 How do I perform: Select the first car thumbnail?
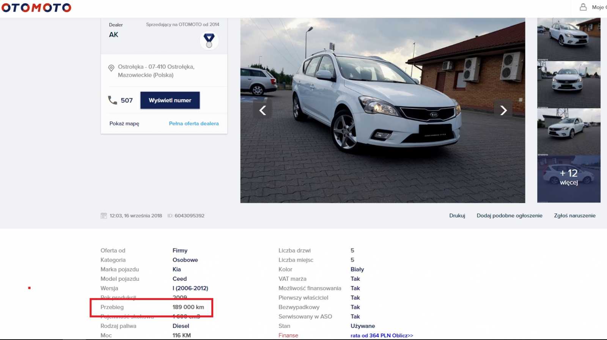(568, 39)
